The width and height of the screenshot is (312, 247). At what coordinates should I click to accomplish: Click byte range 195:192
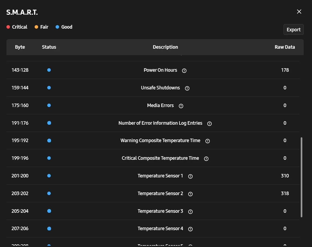20,140
